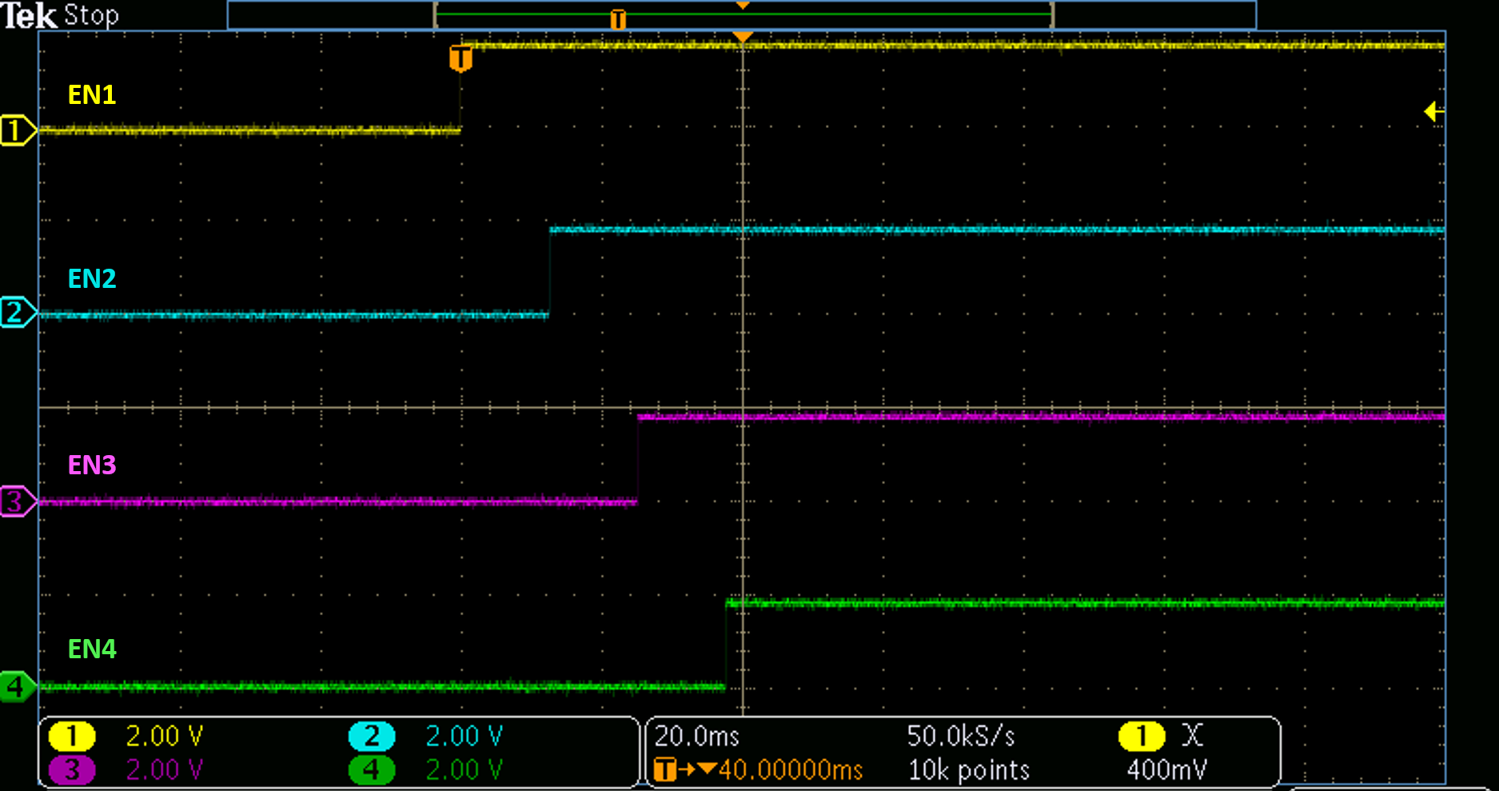Open the channel 1 vertical scale 2.00 V readout
Viewport: 1499px width, 791px height.
(164, 735)
